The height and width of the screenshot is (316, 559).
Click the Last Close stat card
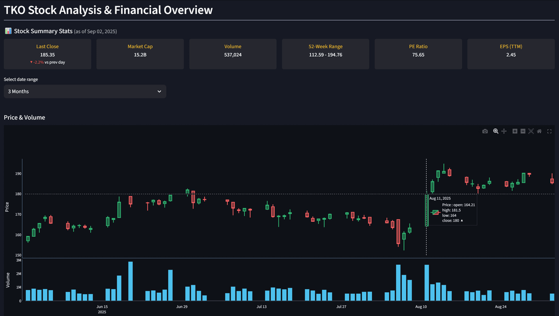point(48,54)
